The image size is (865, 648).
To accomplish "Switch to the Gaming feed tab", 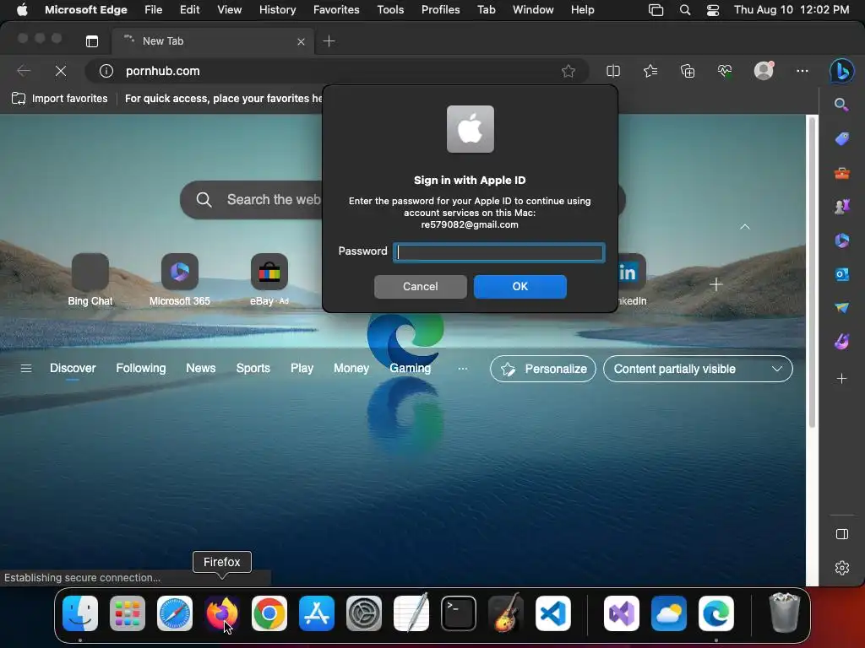I will [410, 368].
